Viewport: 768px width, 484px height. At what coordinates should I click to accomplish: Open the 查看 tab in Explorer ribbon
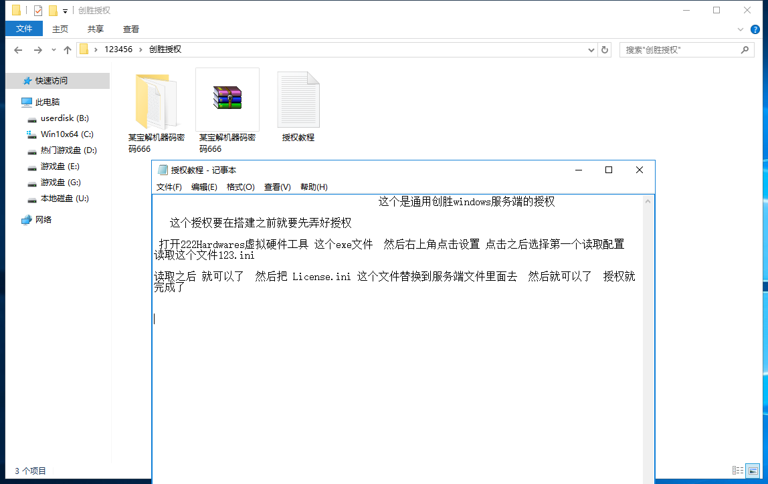point(131,29)
